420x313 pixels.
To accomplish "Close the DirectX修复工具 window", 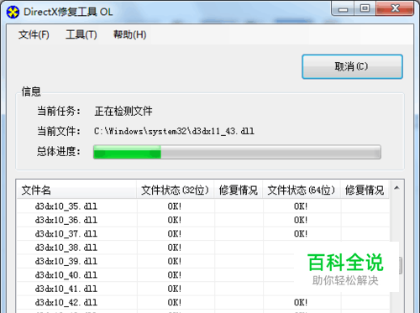I will 395,8.
